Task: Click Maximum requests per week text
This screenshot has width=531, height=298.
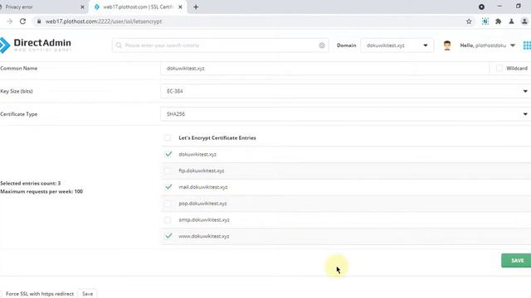Action: pos(41,191)
